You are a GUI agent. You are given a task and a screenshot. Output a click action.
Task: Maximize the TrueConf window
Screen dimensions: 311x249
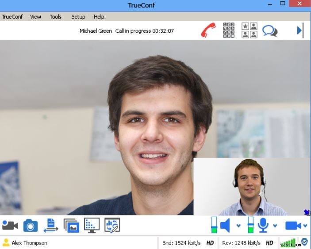(282, 4)
